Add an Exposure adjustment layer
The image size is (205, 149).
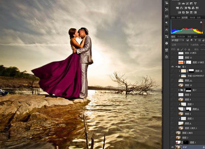(191, 3)
